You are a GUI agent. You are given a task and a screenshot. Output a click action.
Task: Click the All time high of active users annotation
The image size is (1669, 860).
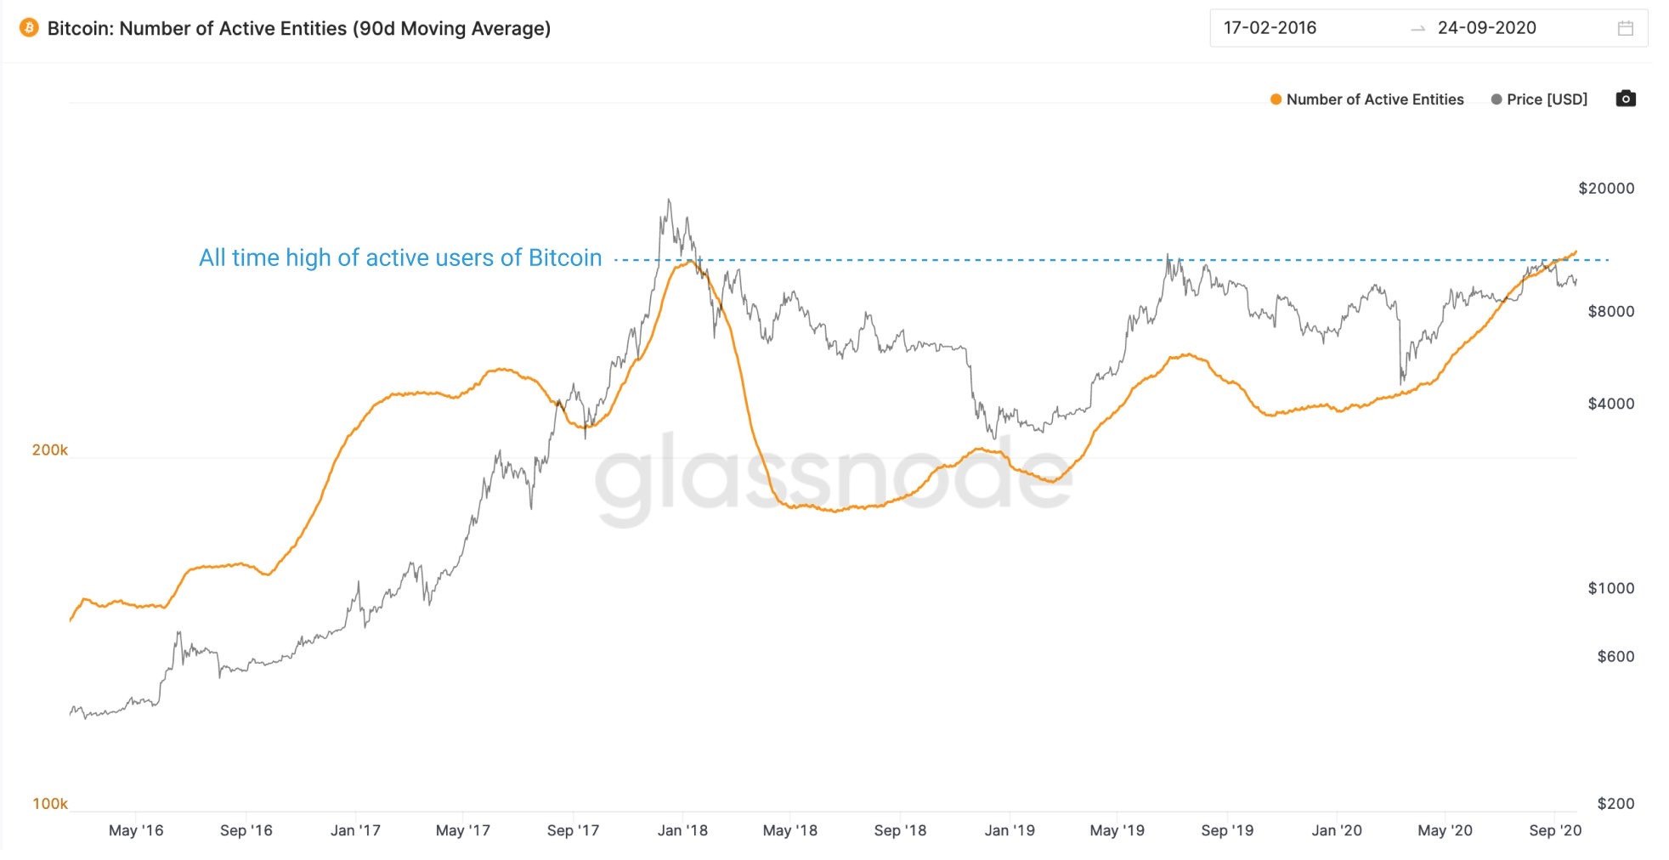point(400,257)
